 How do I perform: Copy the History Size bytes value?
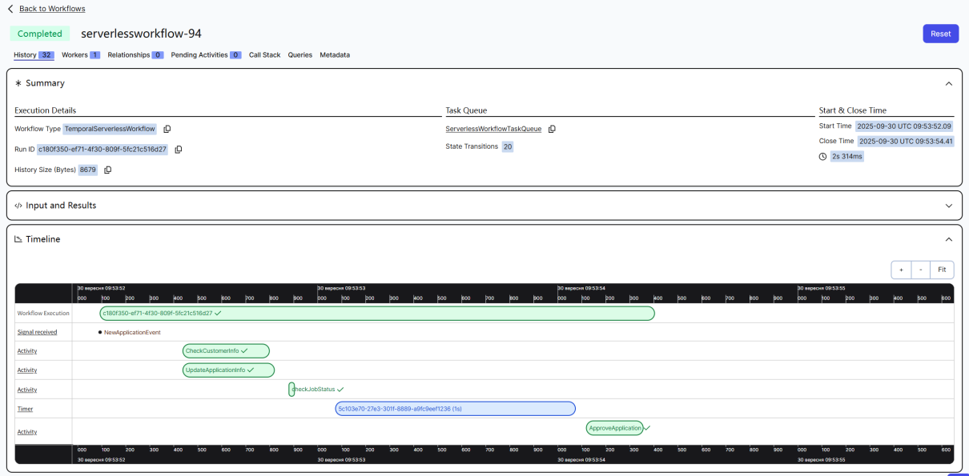tap(107, 170)
